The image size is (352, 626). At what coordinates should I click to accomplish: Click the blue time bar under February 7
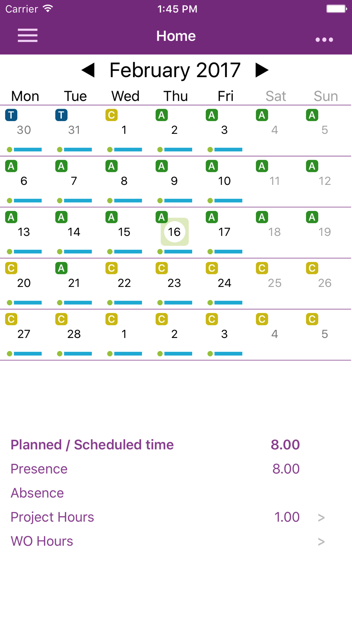click(78, 201)
